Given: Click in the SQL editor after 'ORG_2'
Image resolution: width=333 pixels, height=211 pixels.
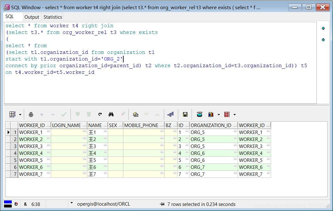Looking at the screenshot, I should coord(123,59).
